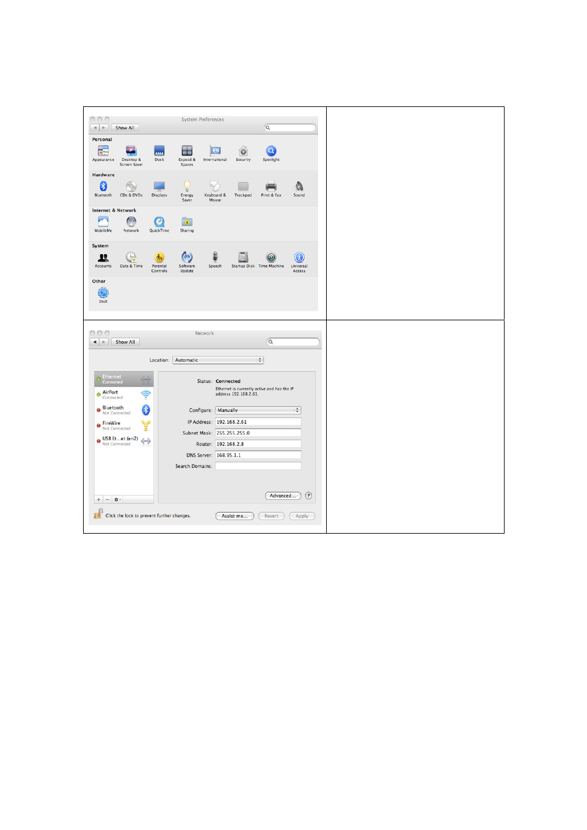Open the Bluetooth preferences icon in Hardware
587x830 pixels.
pos(103,186)
